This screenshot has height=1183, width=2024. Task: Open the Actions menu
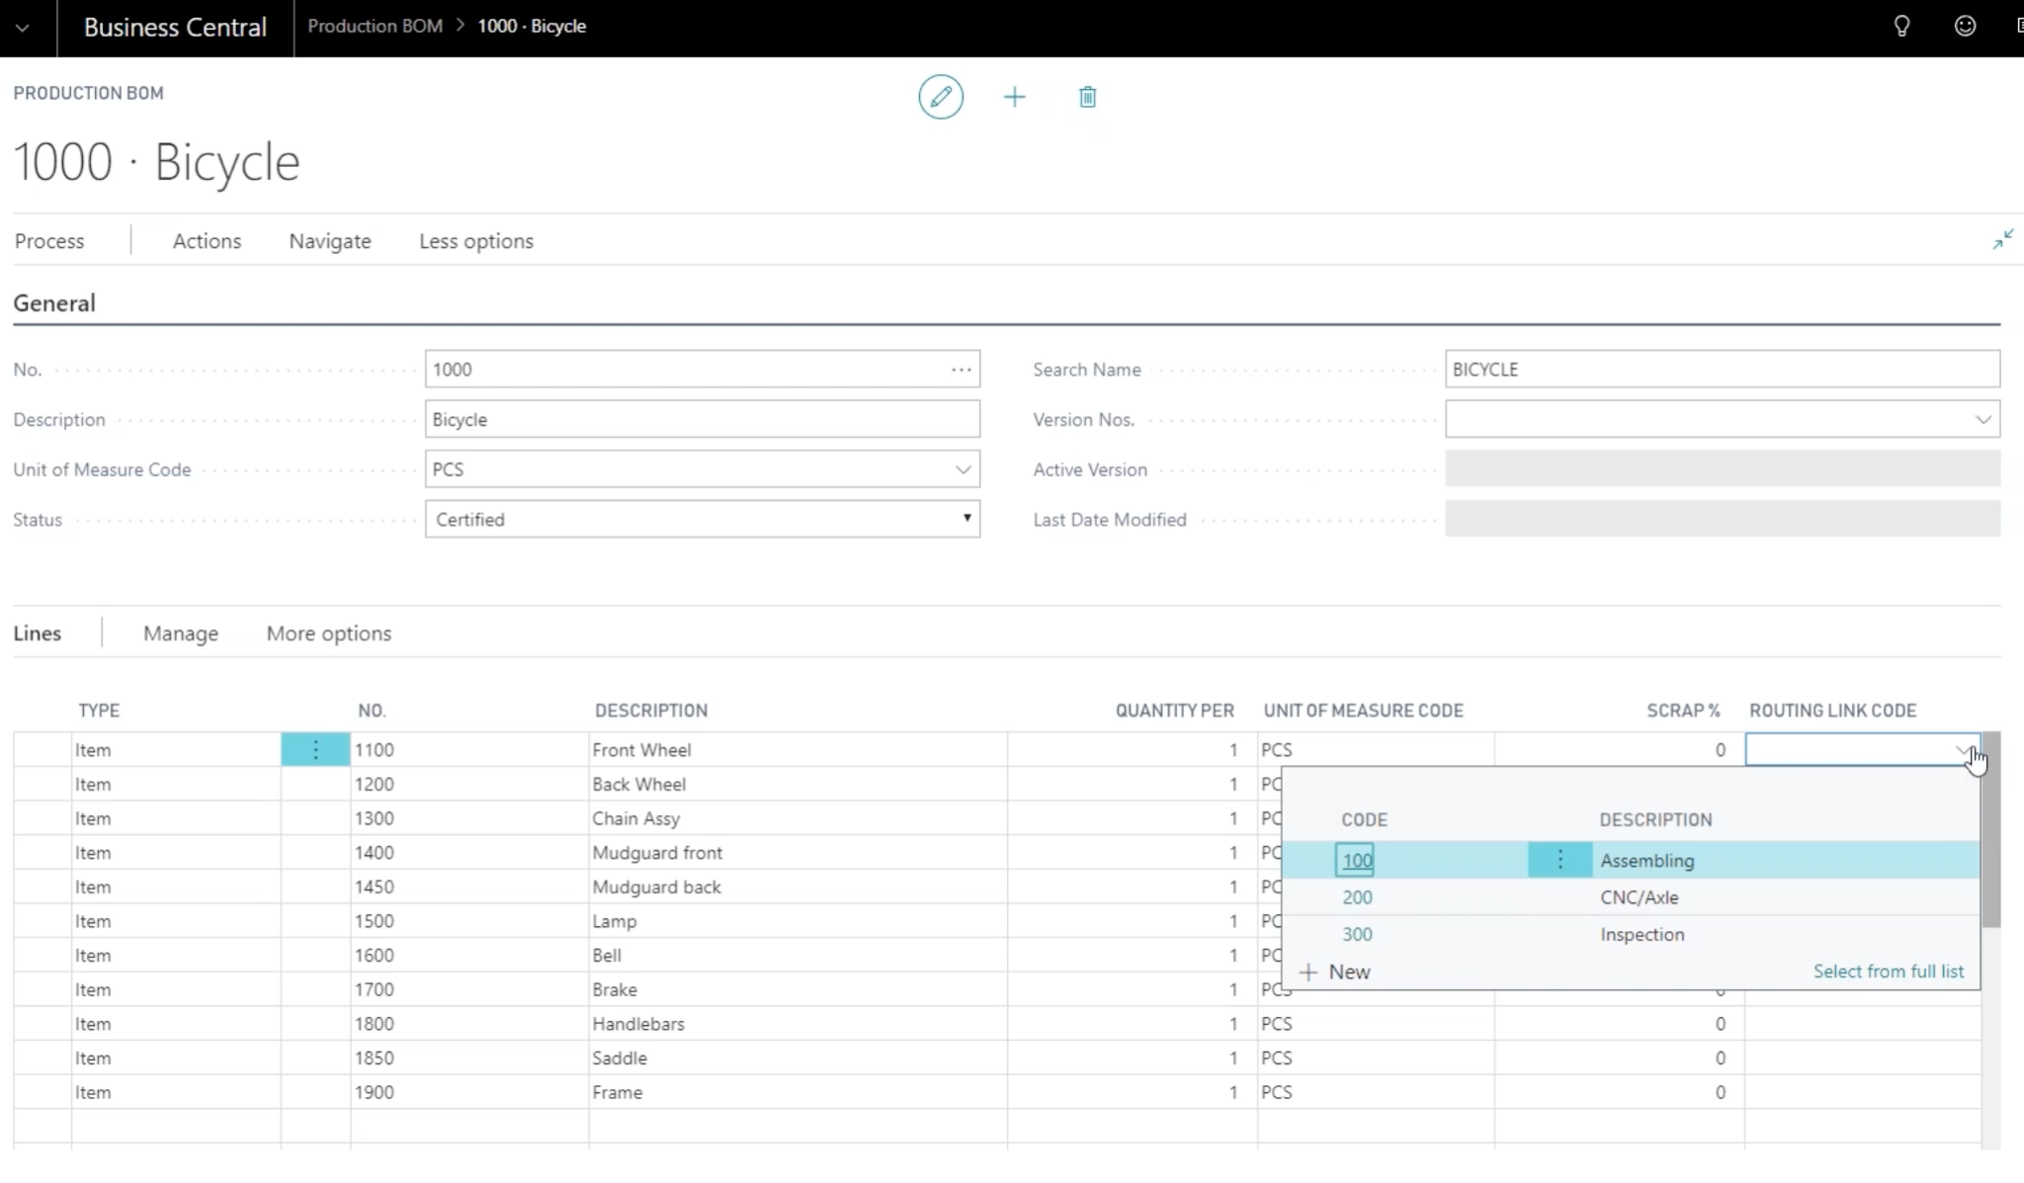(x=207, y=241)
